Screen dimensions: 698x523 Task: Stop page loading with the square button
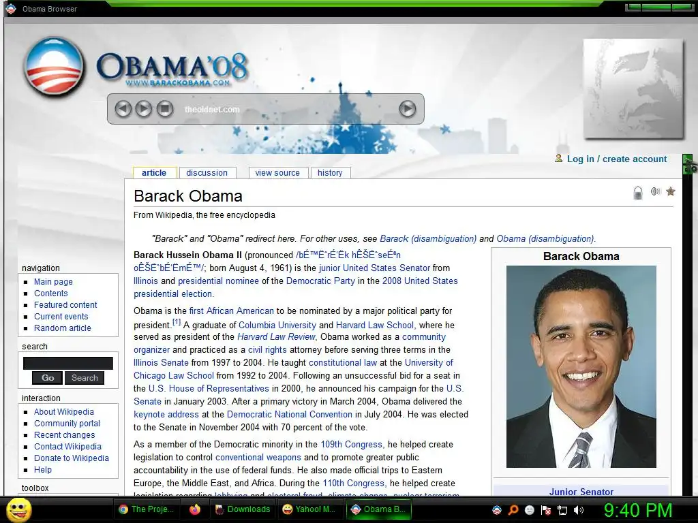[165, 108]
